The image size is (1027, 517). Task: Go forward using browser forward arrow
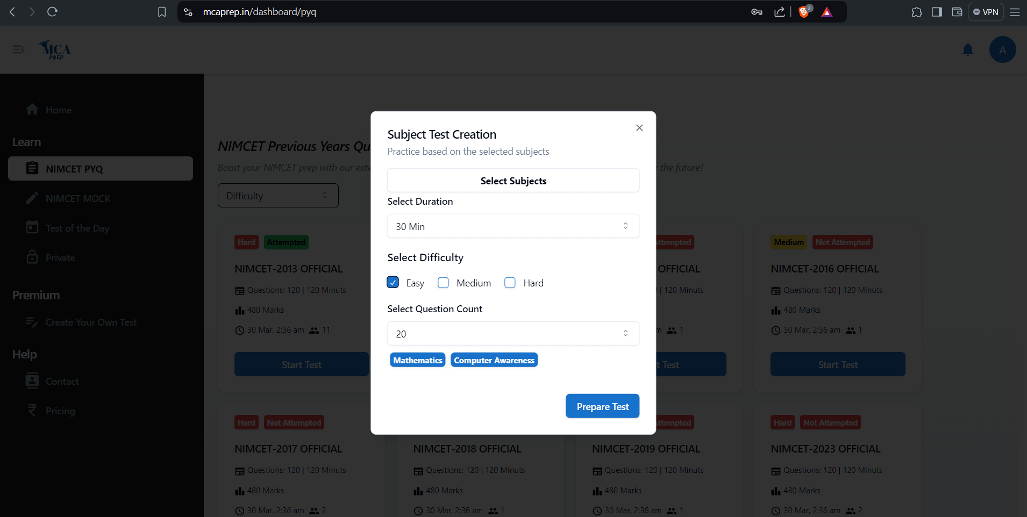click(x=32, y=12)
